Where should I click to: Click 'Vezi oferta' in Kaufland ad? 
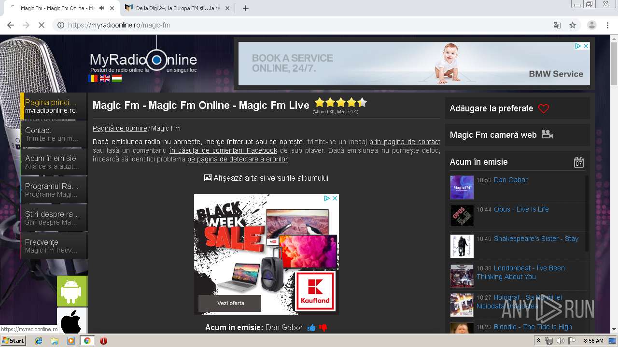point(230,303)
